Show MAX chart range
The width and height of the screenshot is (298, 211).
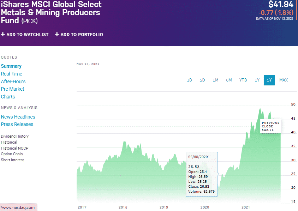click(x=284, y=80)
